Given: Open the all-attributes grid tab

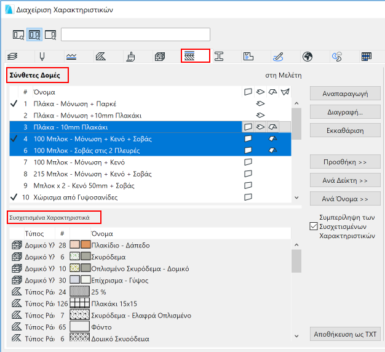Looking at the screenshot, I should (367, 56).
